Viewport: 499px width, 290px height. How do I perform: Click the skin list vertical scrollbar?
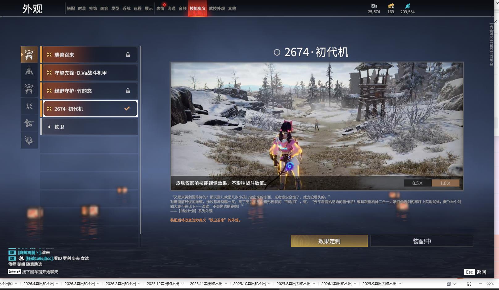140,140
